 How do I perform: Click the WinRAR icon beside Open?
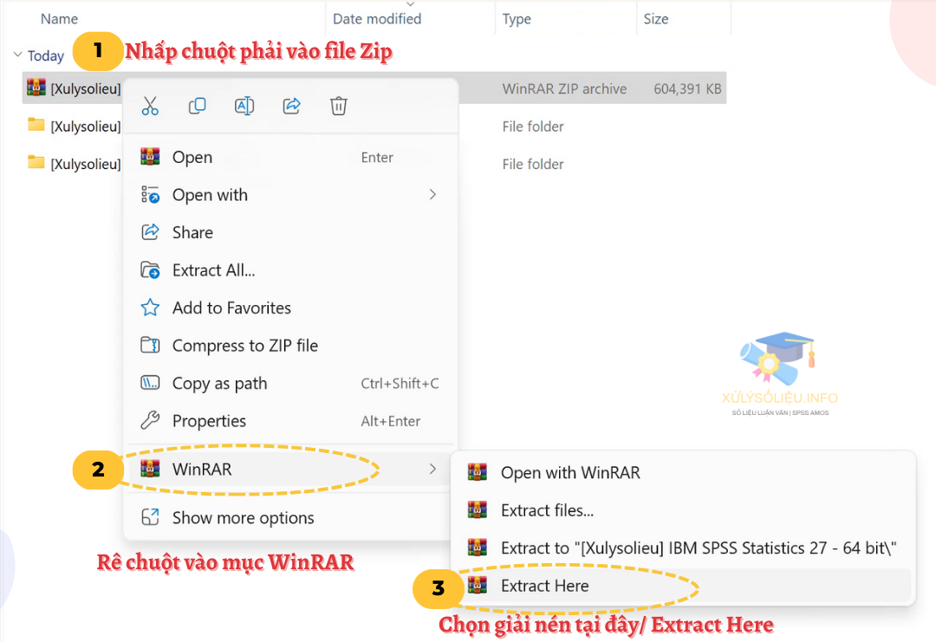pyautogui.click(x=150, y=156)
